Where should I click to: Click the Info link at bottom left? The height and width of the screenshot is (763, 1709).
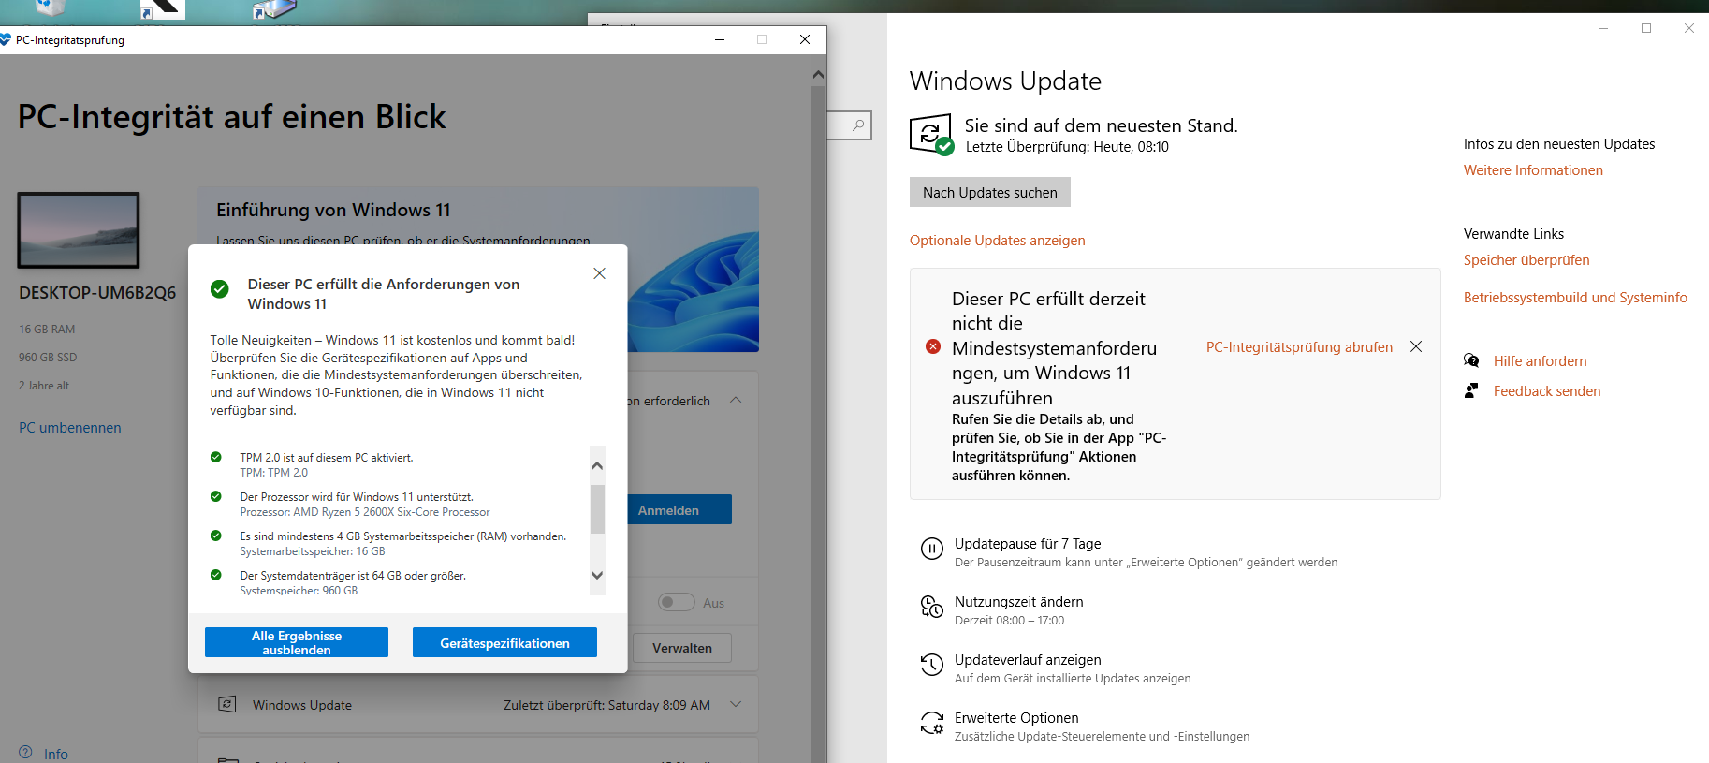[x=56, y=754]
